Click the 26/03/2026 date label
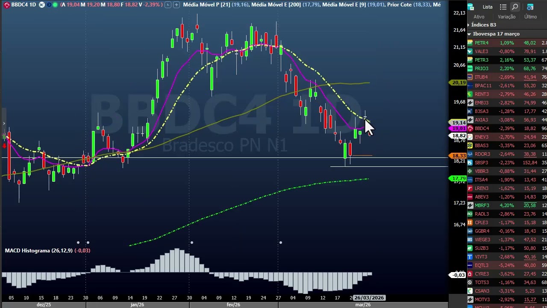547x308 pixels. pos(369,298)
